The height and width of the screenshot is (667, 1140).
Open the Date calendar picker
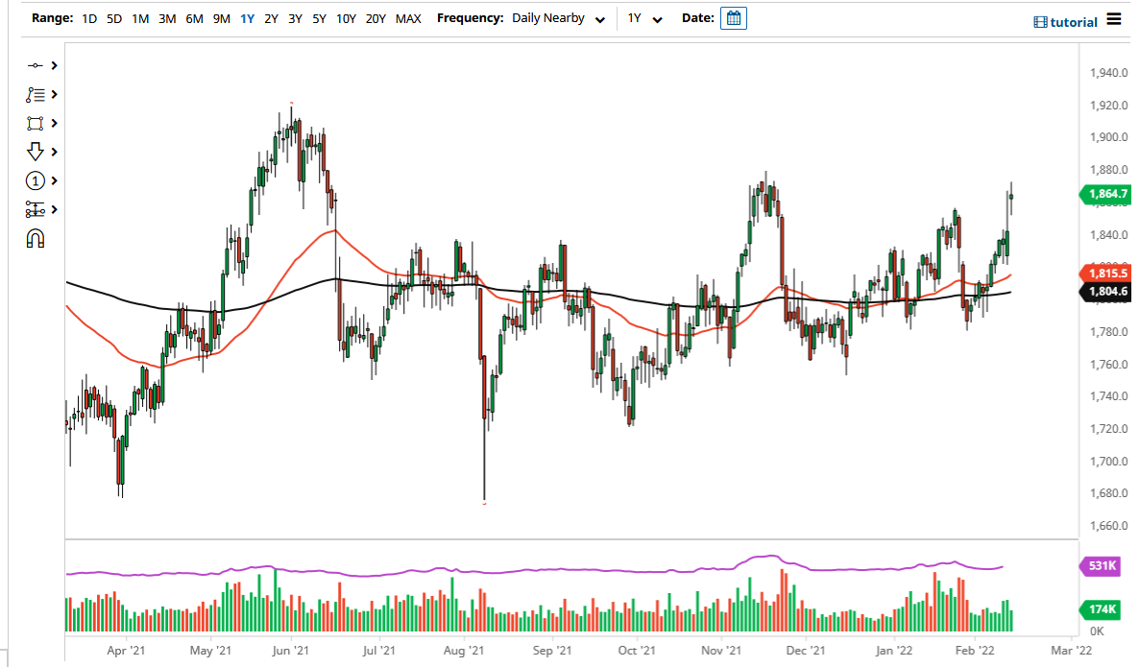point(734,18)
